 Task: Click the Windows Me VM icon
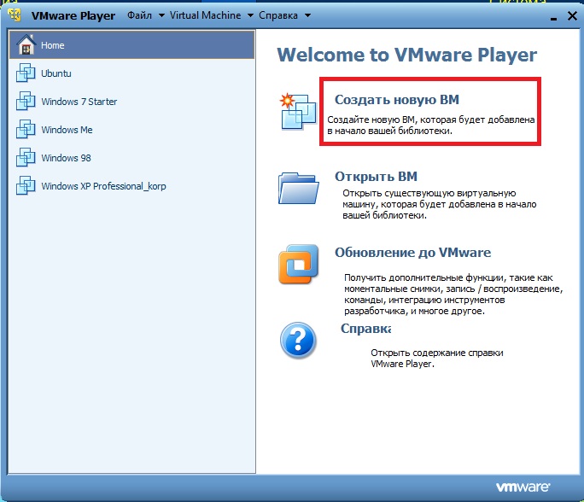tap(26, 129)
